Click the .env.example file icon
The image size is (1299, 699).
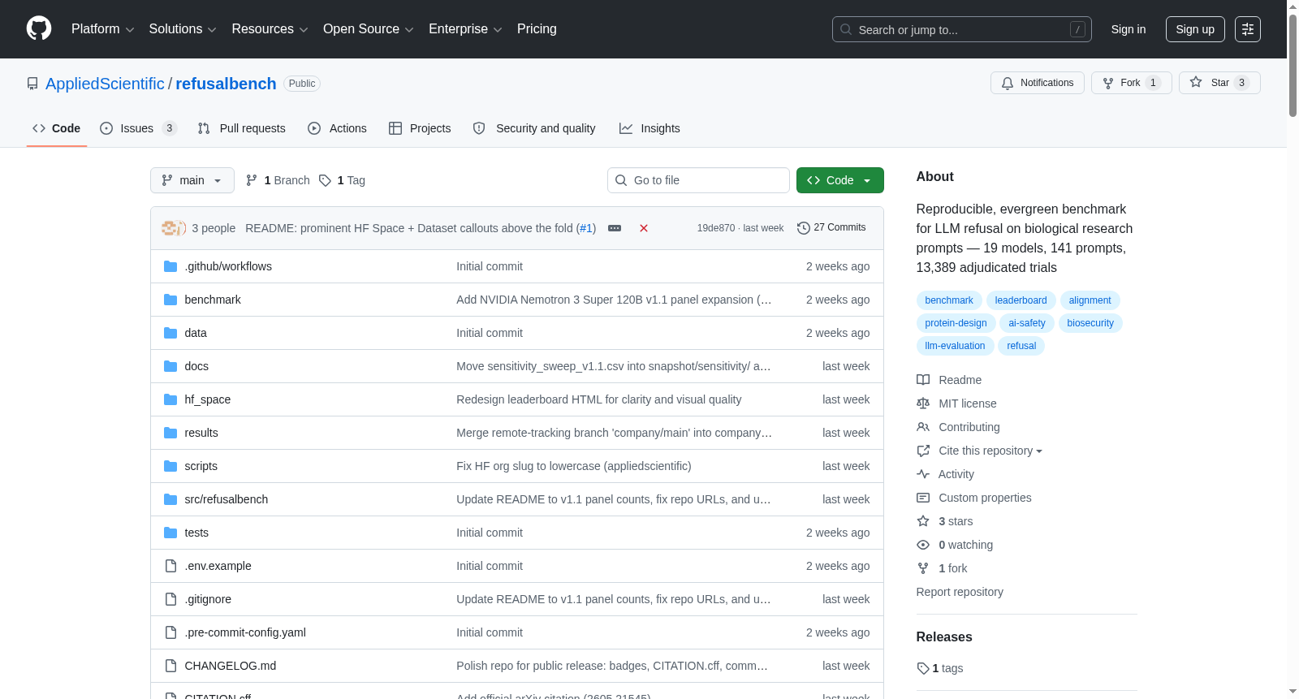(x=170, y=566)
